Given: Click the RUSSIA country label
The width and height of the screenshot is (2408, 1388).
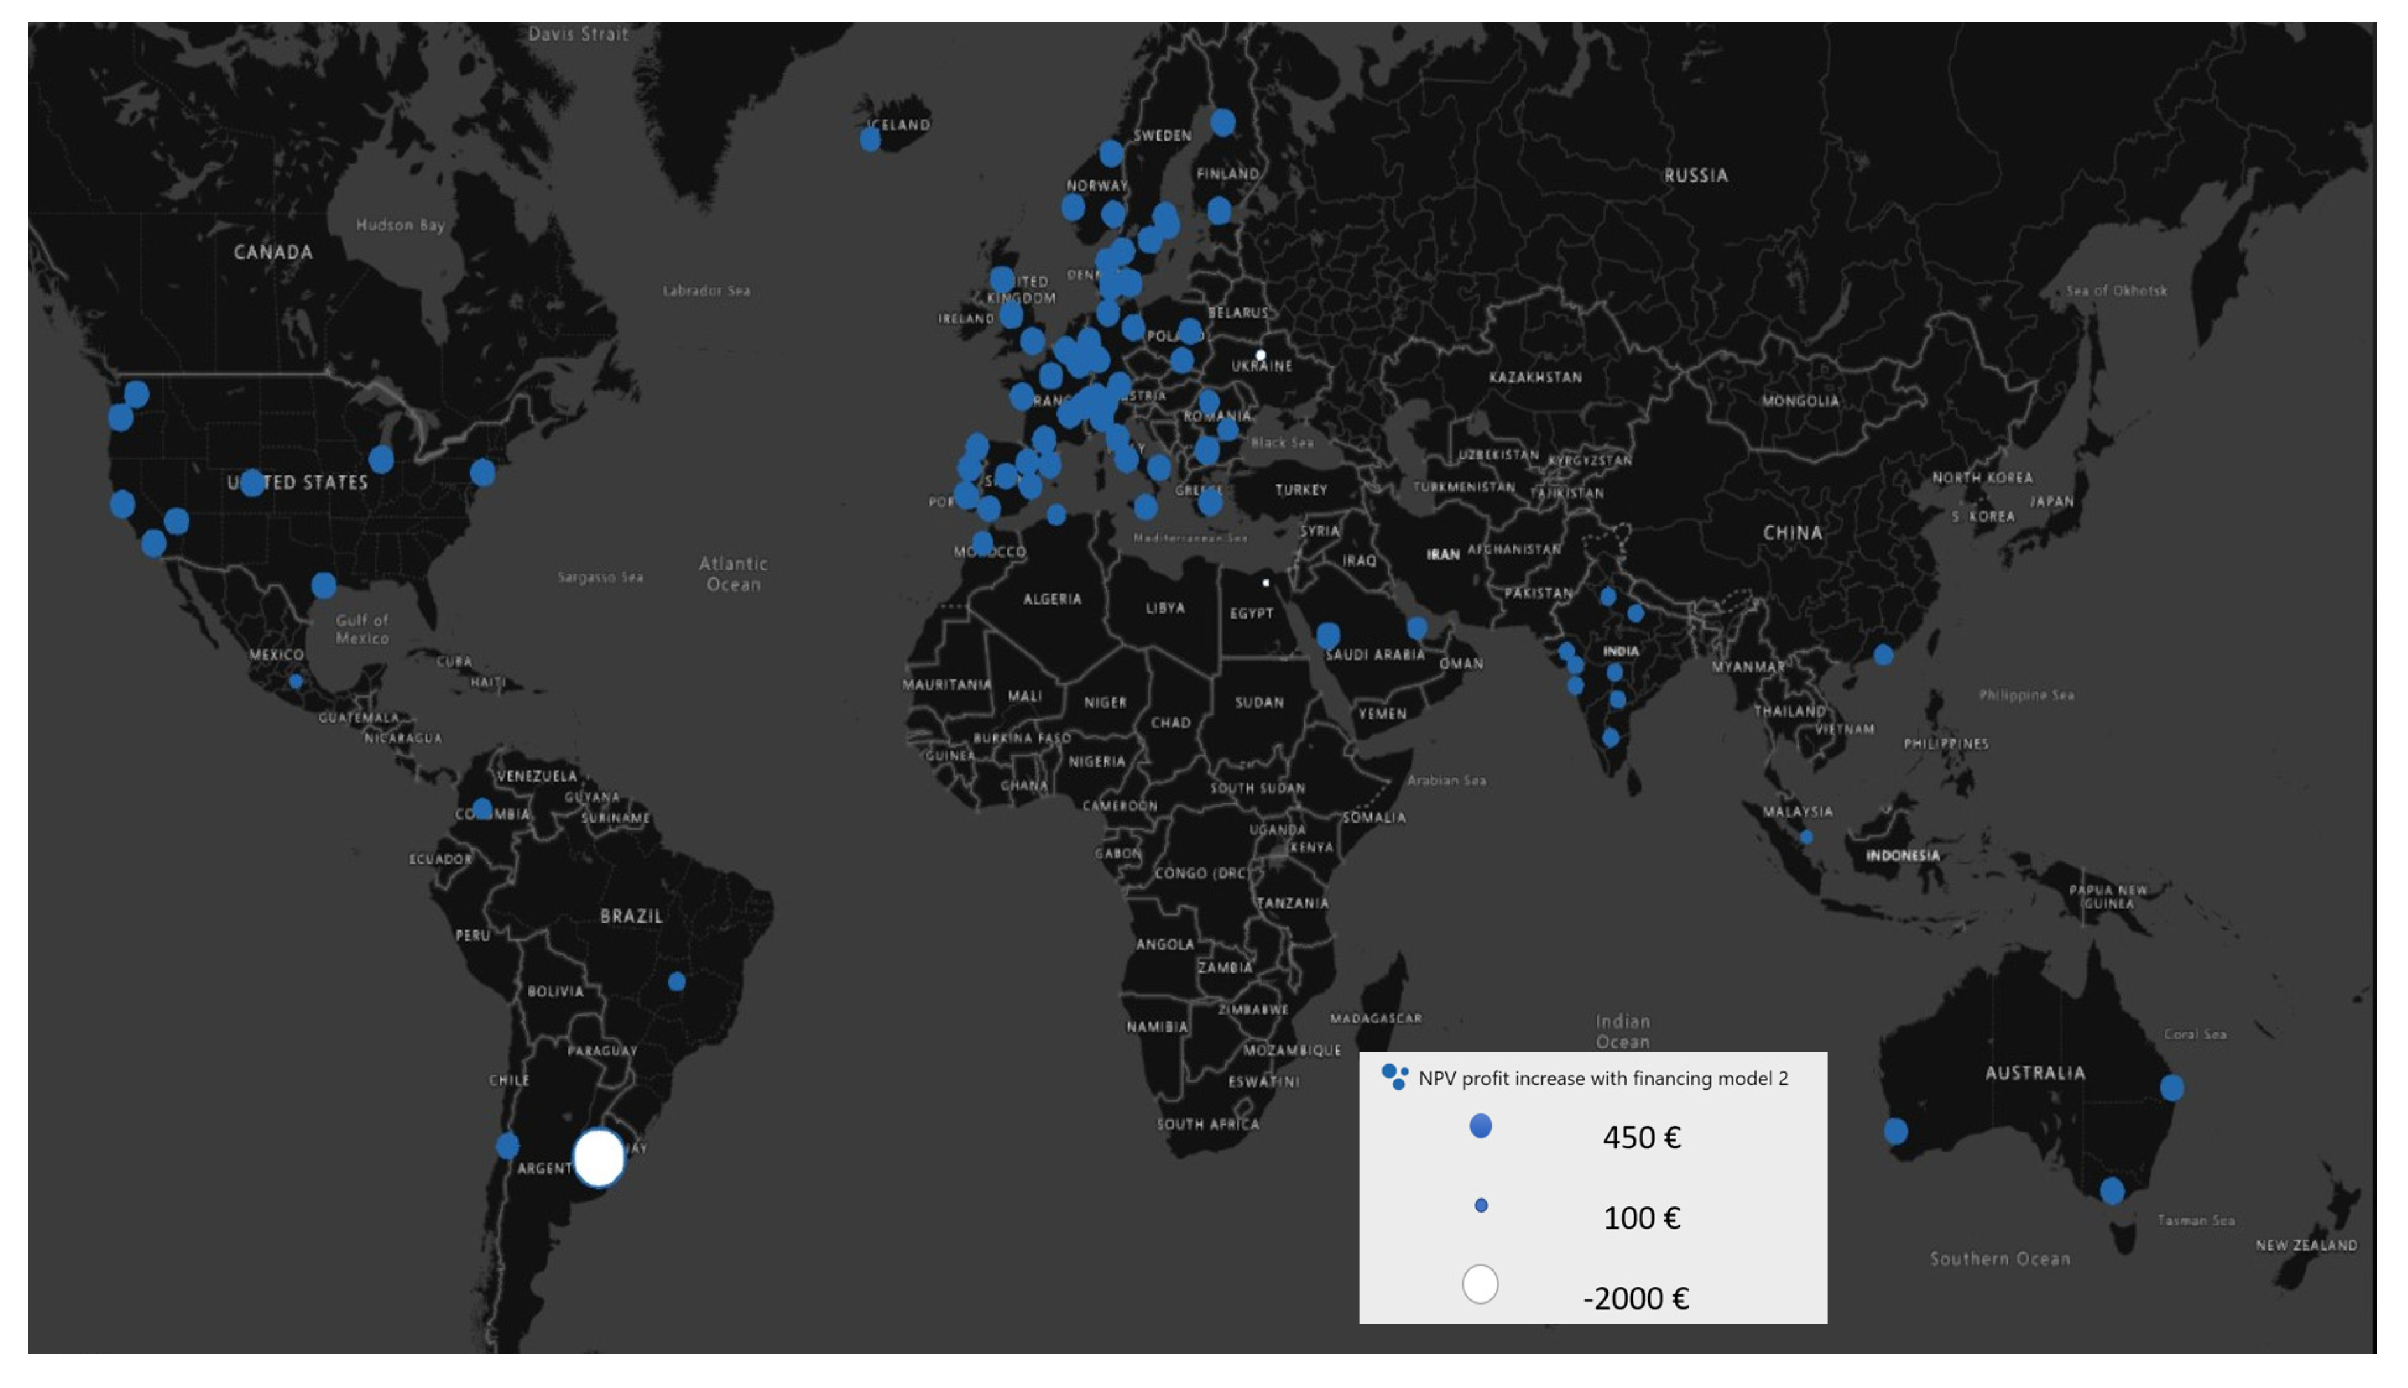Looking at the screenshot, I should pos(1695,175).
